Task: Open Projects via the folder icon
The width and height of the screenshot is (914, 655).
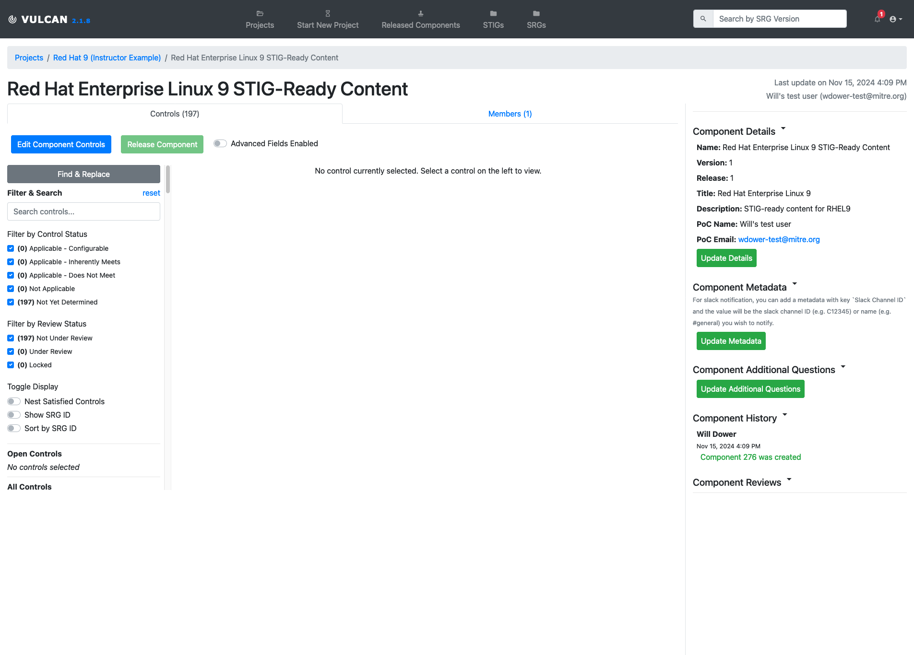Action: 260,13
